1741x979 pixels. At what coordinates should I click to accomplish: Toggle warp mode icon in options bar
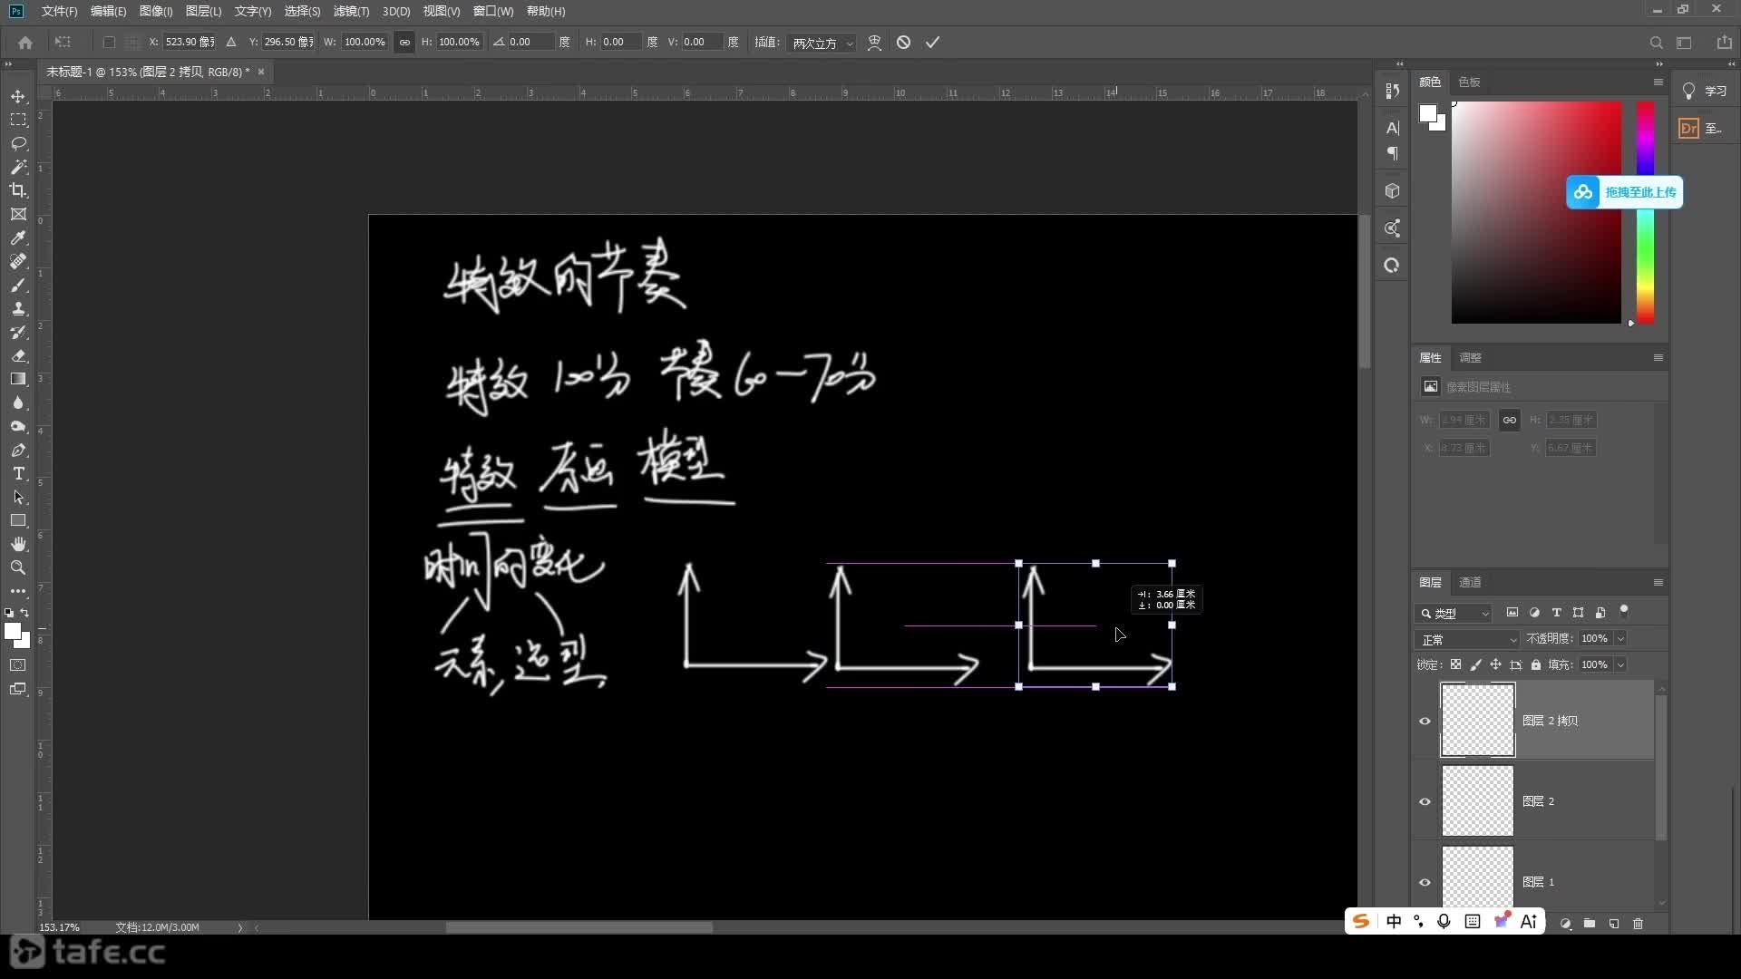(x=874, y=43)
